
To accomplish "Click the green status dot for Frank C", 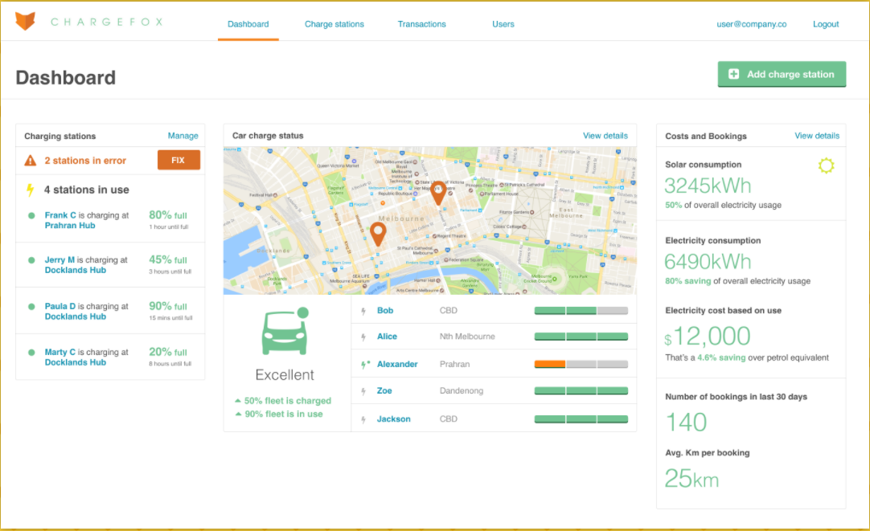I will 31,215.
